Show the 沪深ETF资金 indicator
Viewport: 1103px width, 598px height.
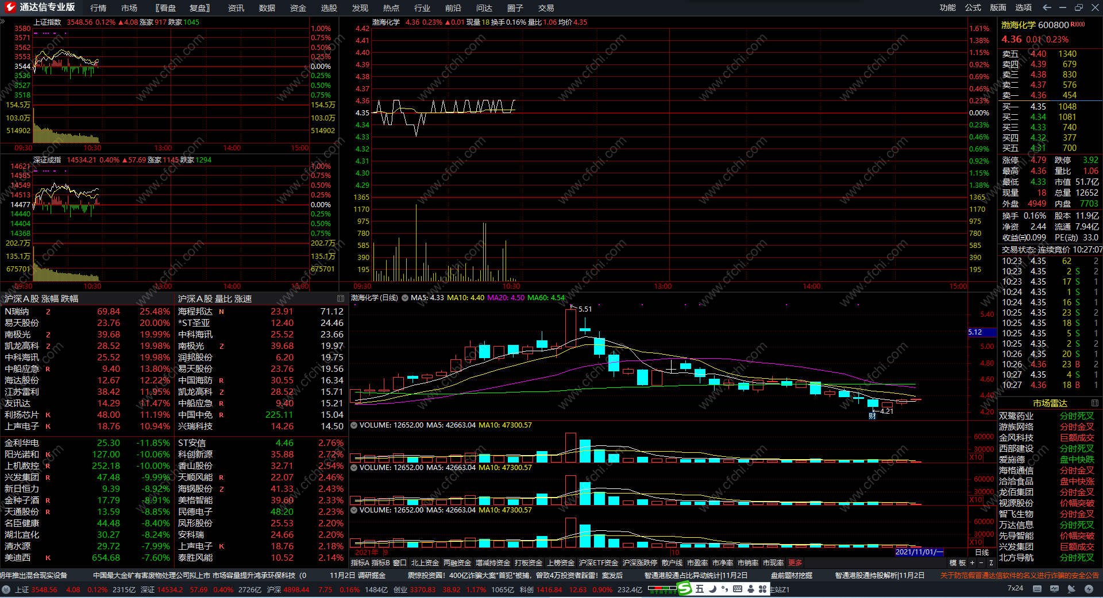click(x=599, y=563)
